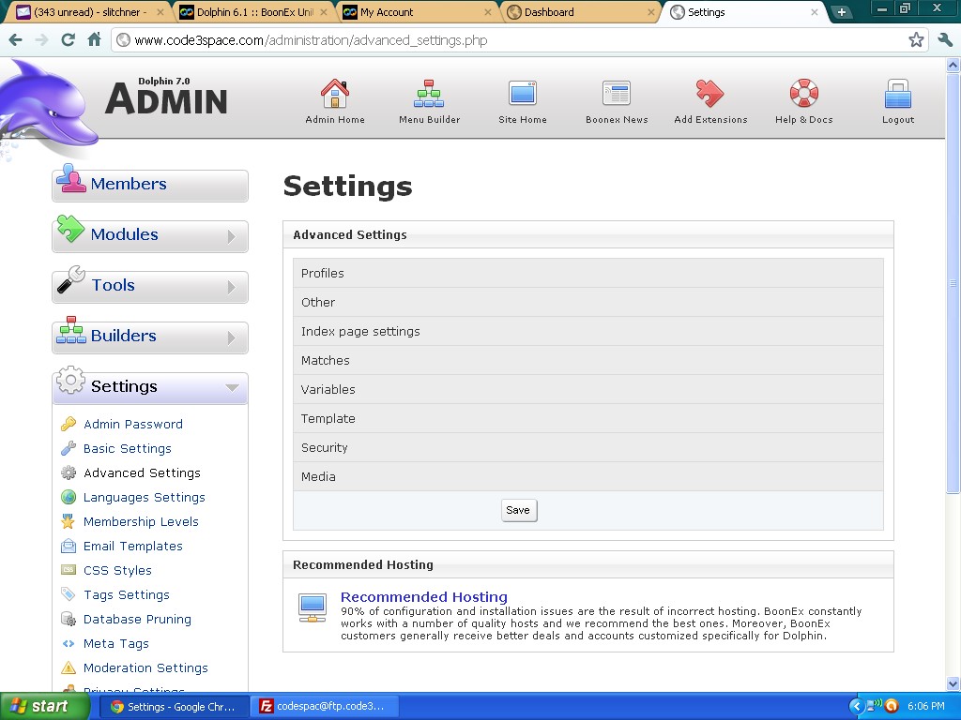Go to Site Home icon
The width and height of the screenshot is (961, 720).
(522, 94)
